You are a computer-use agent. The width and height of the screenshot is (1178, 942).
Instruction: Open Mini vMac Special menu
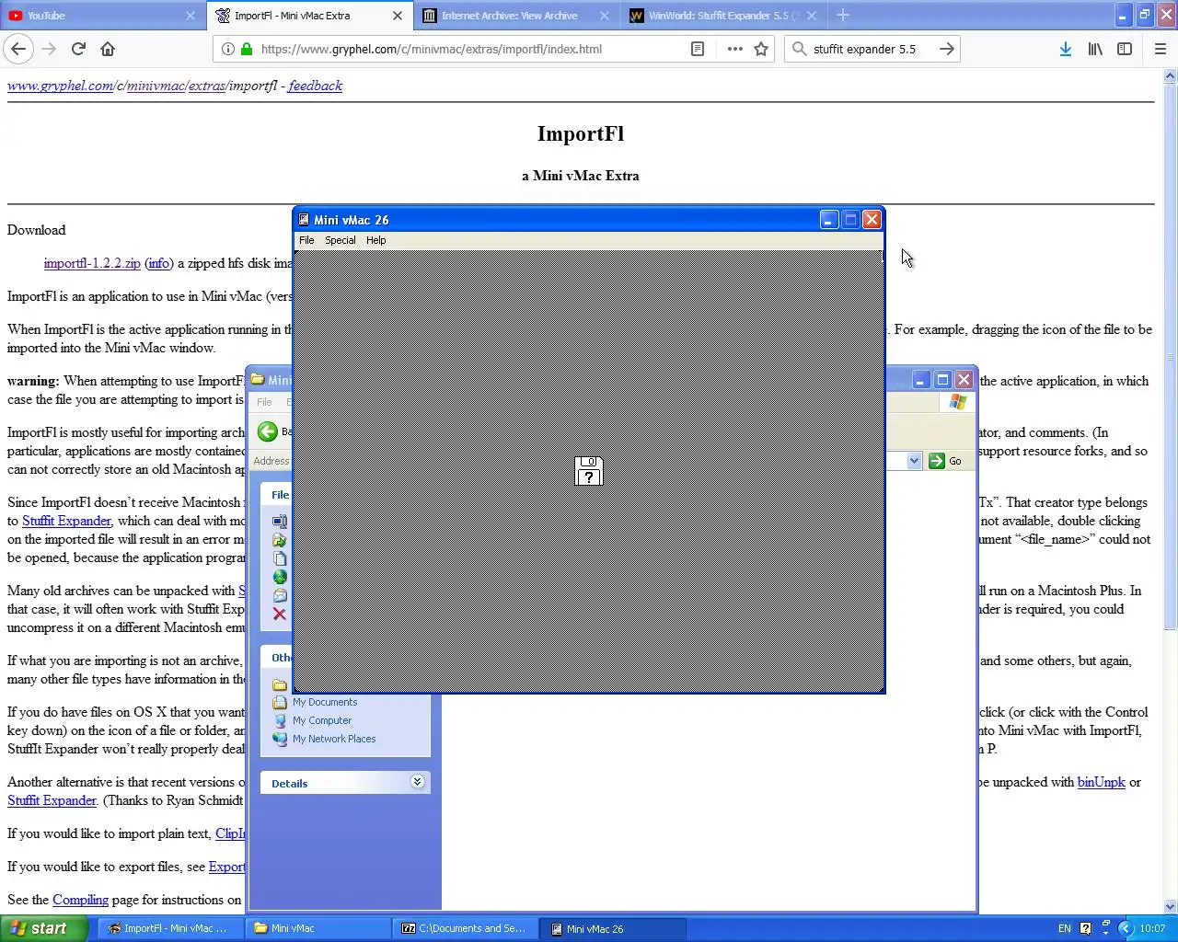(340, 240)
